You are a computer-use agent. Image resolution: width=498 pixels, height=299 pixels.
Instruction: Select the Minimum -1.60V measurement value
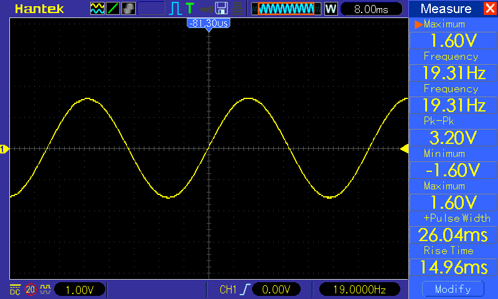[453, 170]
